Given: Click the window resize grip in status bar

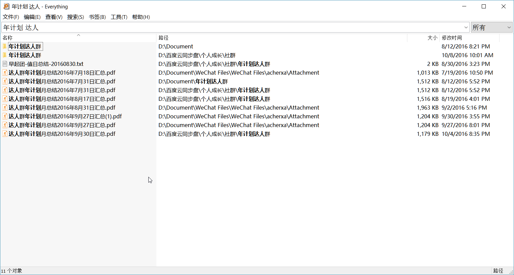Looking at the screenshot, I should click(x=511, y=272).
